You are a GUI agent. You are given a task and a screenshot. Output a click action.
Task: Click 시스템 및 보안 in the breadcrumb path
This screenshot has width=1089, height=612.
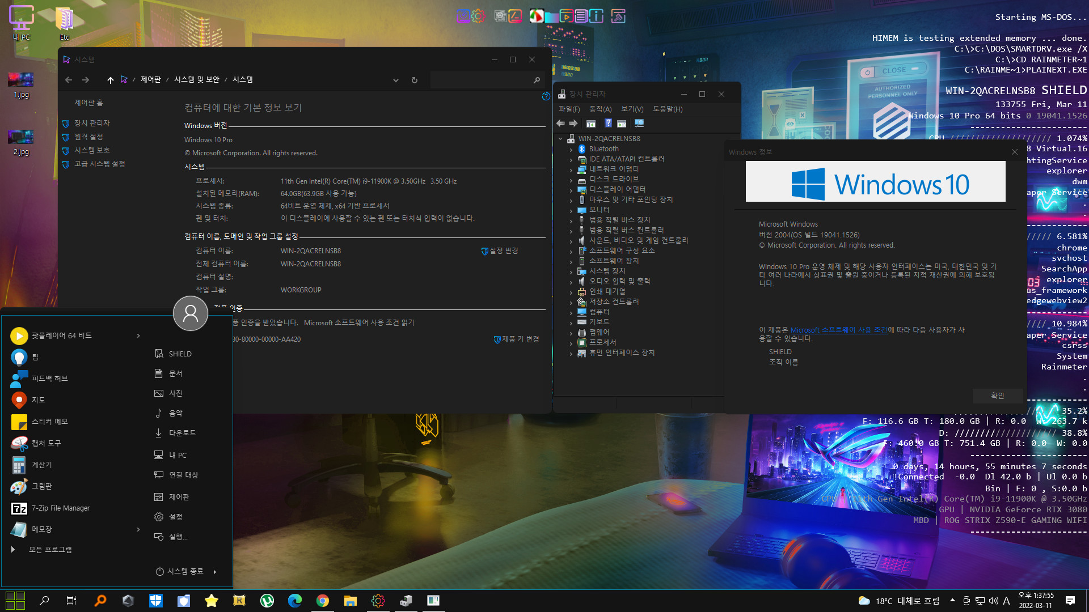coord(197,80)
